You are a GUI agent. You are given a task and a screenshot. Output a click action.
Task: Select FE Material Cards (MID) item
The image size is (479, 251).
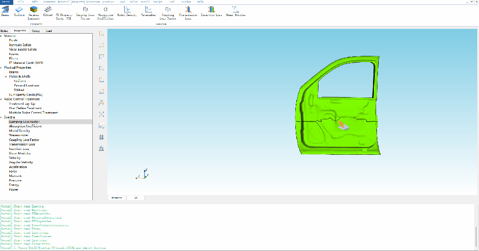pyautogui.click(x=26, y=63)
